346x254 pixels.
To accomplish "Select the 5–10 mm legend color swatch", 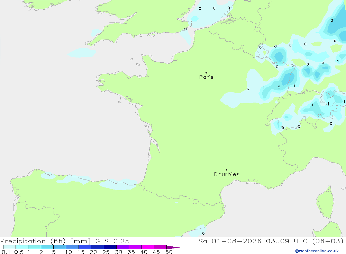I will (60, 247).
